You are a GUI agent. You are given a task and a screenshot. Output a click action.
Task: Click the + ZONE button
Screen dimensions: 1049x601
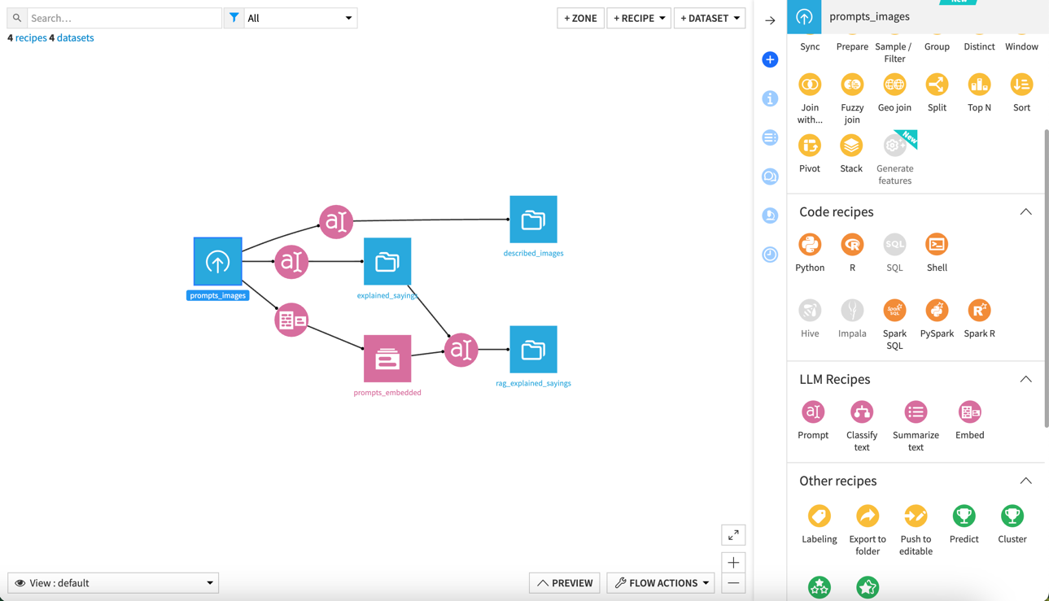[x=580, y=18]
